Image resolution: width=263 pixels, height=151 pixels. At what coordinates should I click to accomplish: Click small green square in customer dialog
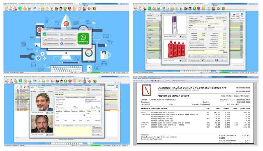pyautogui.click(x=99, y=111)
